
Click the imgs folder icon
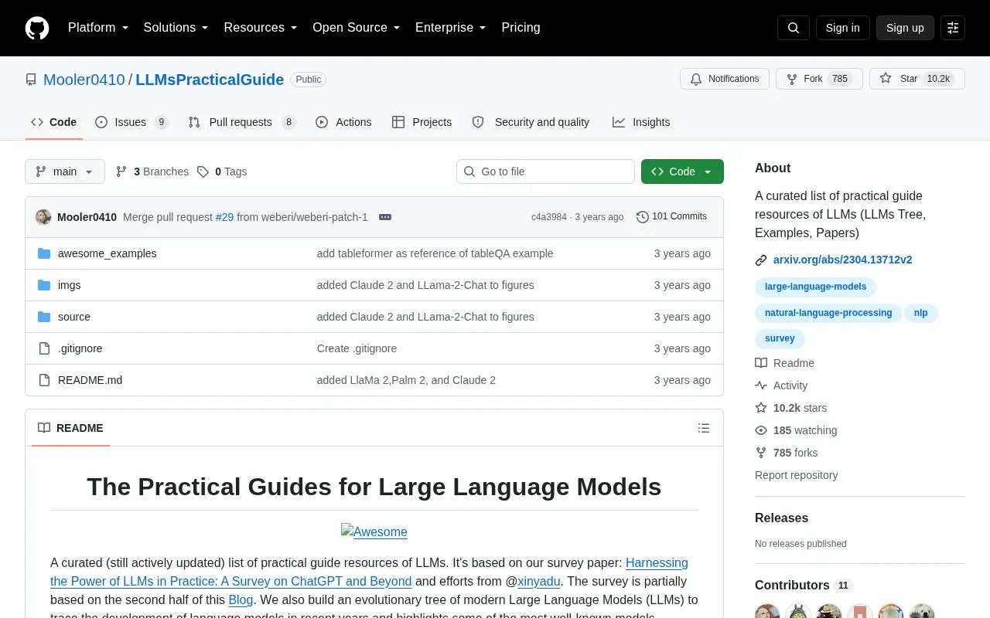(x=44, y=285)
